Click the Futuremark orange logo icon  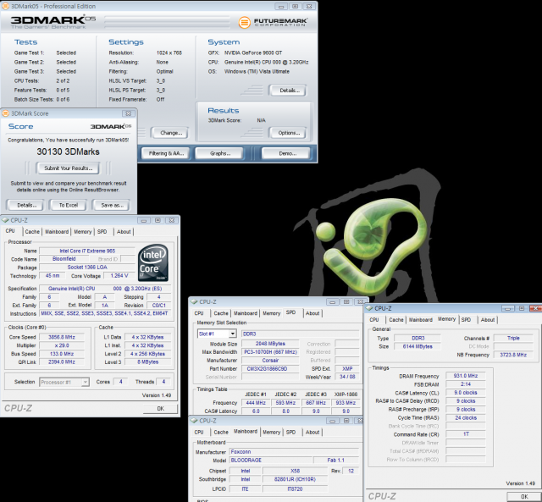(x=244, y=23)
